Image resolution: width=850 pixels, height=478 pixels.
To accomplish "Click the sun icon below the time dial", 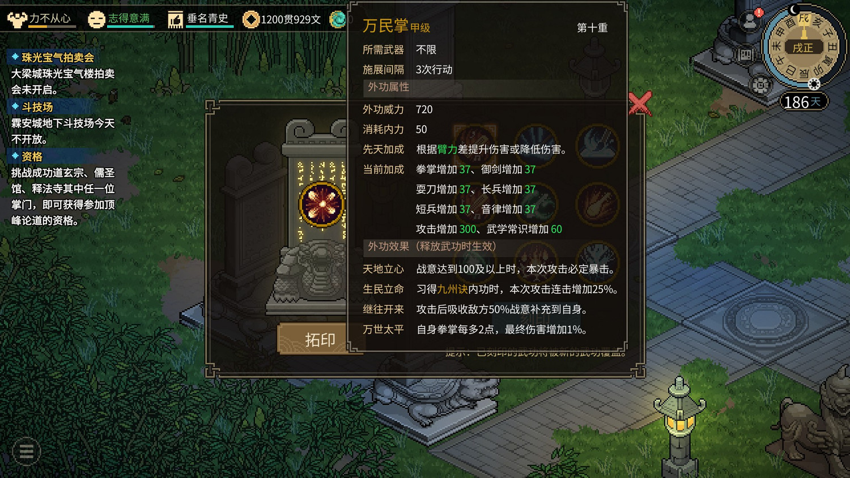I will coord(814,84).
